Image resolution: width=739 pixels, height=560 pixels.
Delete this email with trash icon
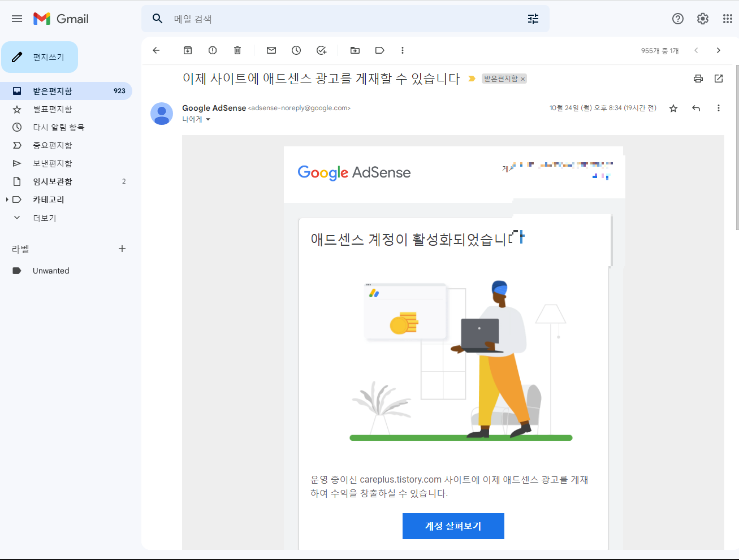237,50
